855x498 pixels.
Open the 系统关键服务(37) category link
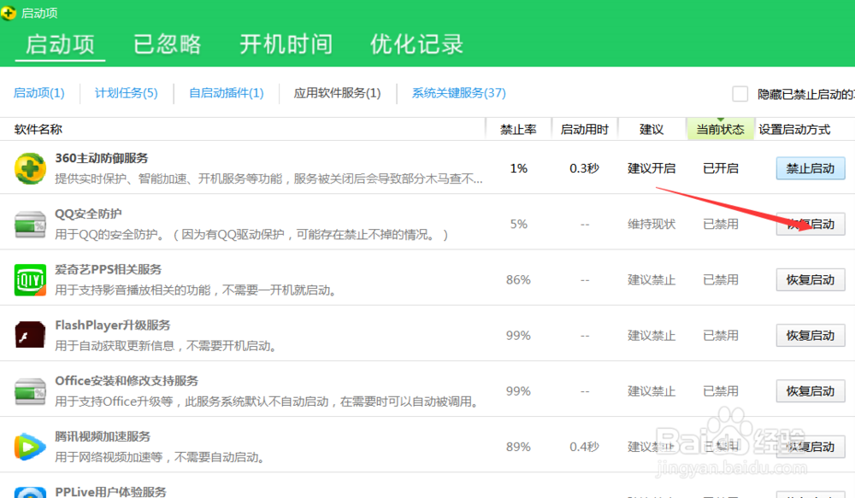[x=459, y=93]
